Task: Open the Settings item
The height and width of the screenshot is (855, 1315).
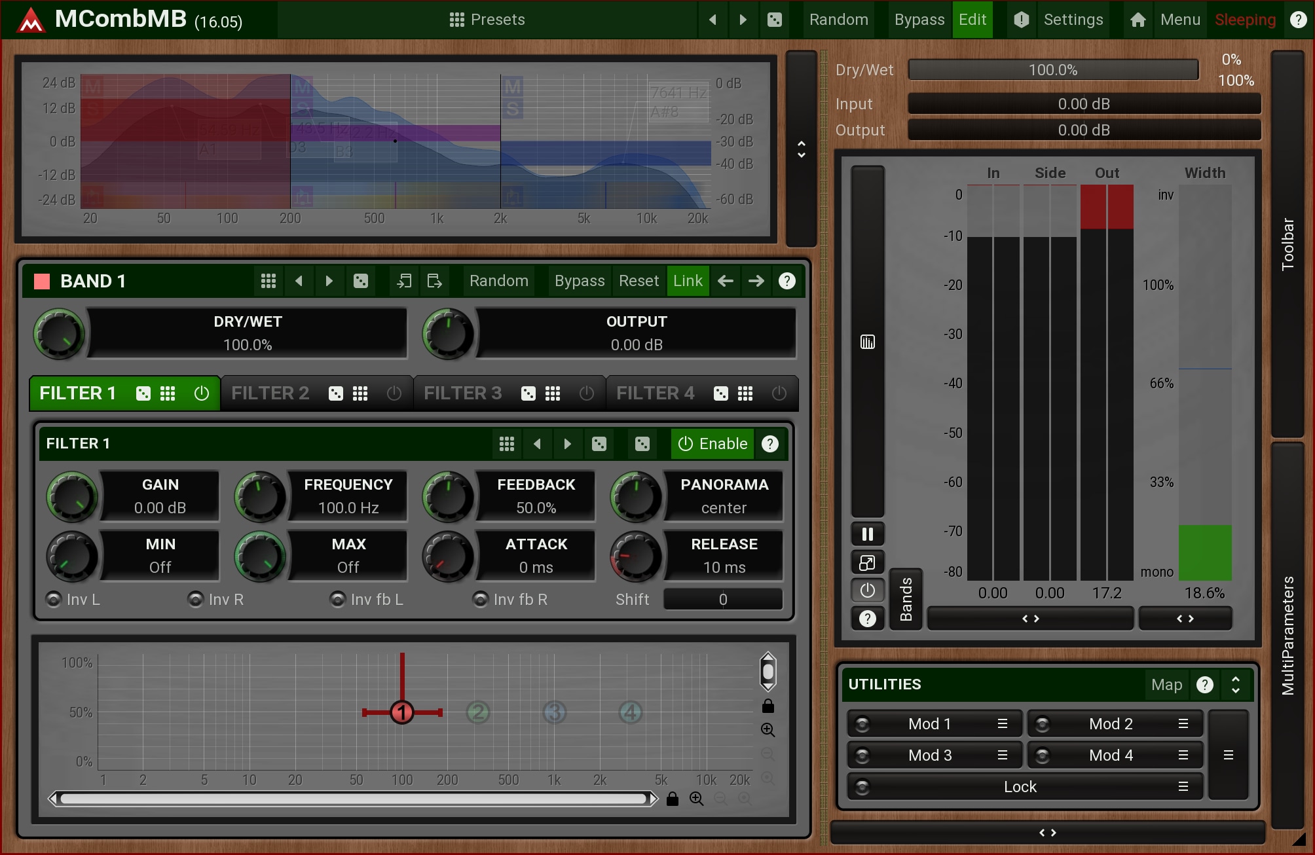Action: tap(1073, 20)
